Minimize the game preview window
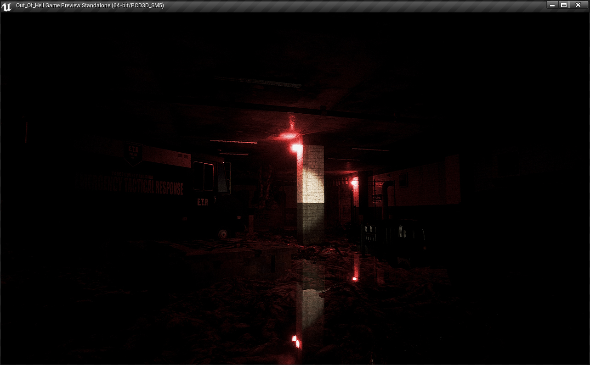Viewport: 590px width, 365px height. (x=552, y=5)
